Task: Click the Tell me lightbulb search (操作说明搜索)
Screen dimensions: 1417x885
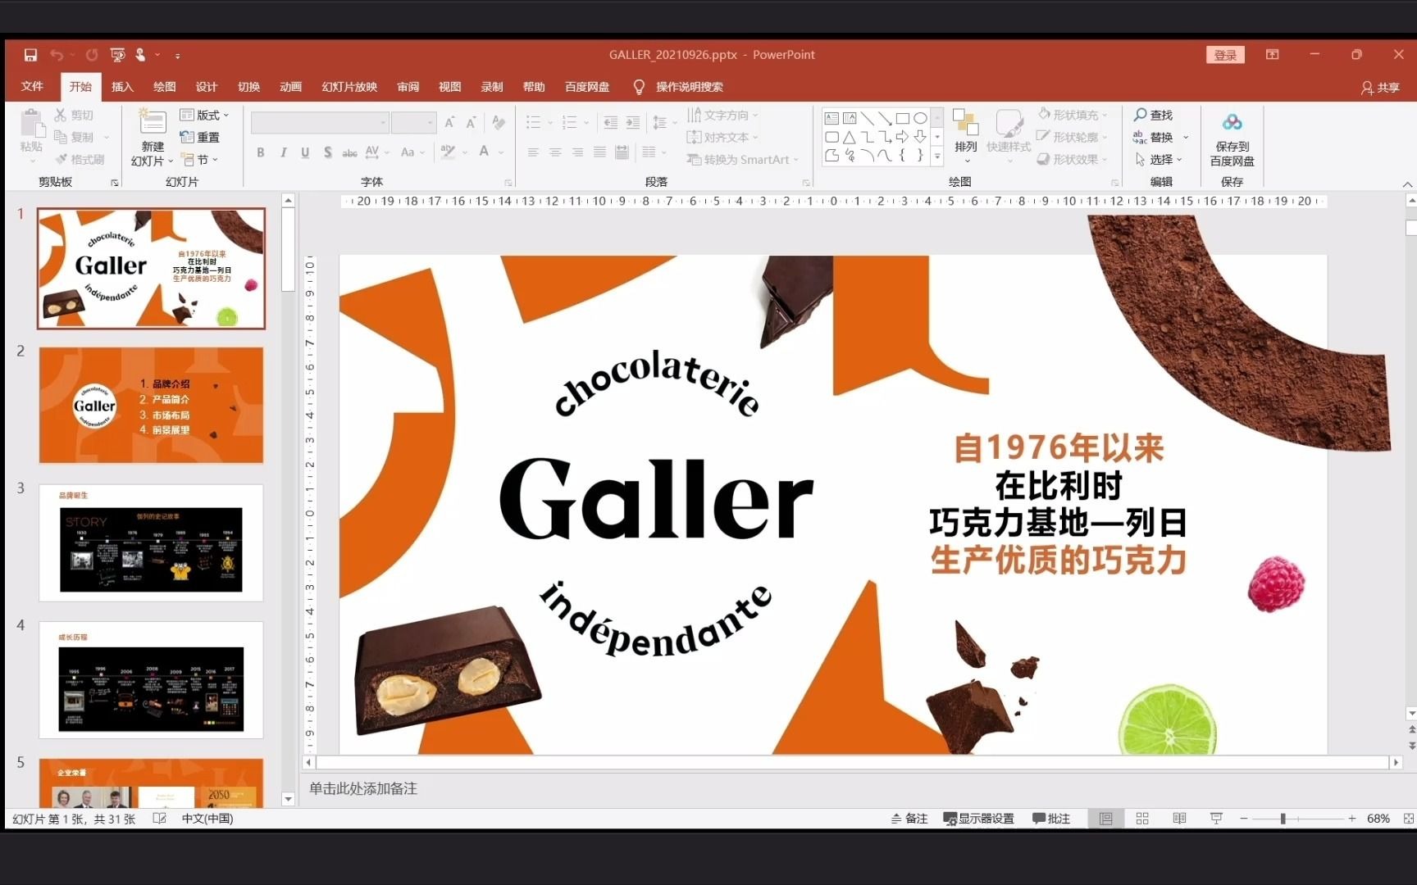Action: pos(678,87)
